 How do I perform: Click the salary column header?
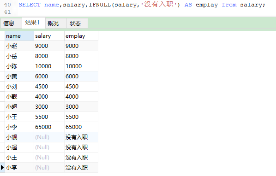click(49, 36)
